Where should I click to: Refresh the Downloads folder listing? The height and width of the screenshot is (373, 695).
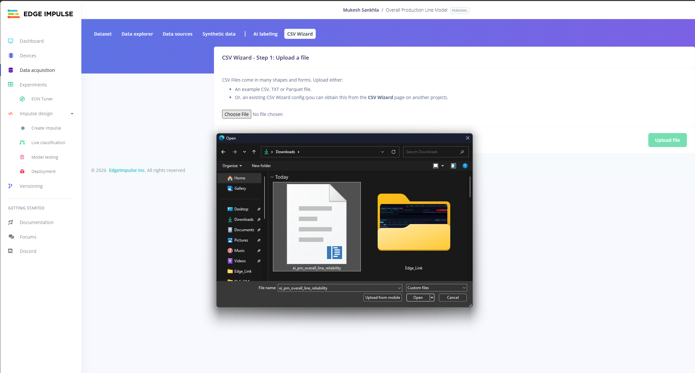(x=394, y=152)
